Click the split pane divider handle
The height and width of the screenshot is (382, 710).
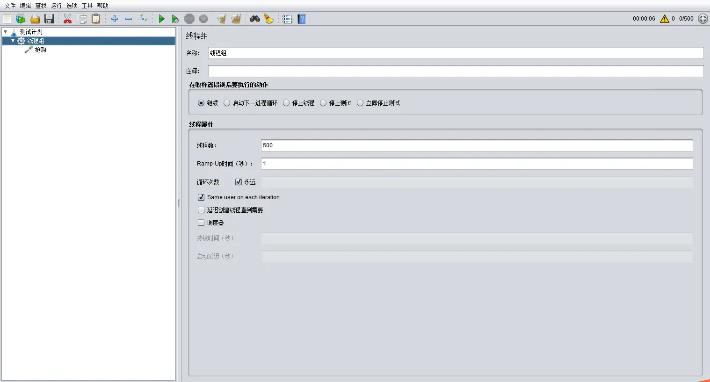pyautogui.click(x=179, y=203)
